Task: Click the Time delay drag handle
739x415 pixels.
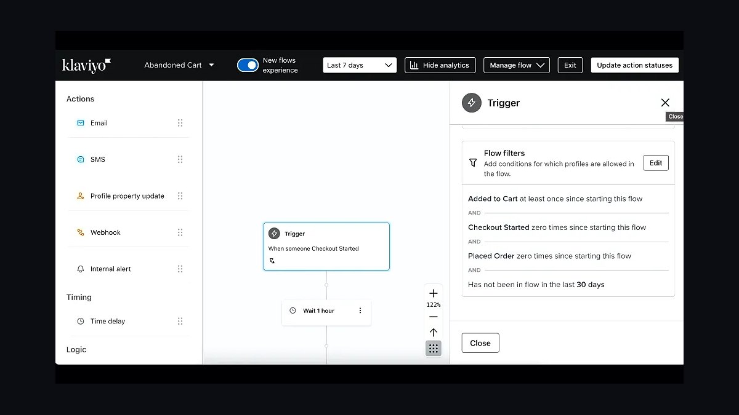Action: [180, 321]
